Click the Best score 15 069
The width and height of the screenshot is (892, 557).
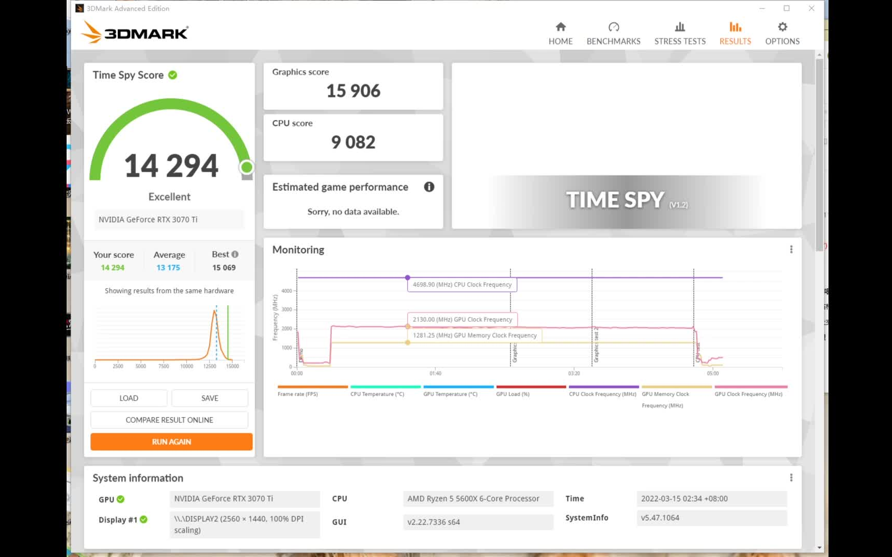[224, 268]
